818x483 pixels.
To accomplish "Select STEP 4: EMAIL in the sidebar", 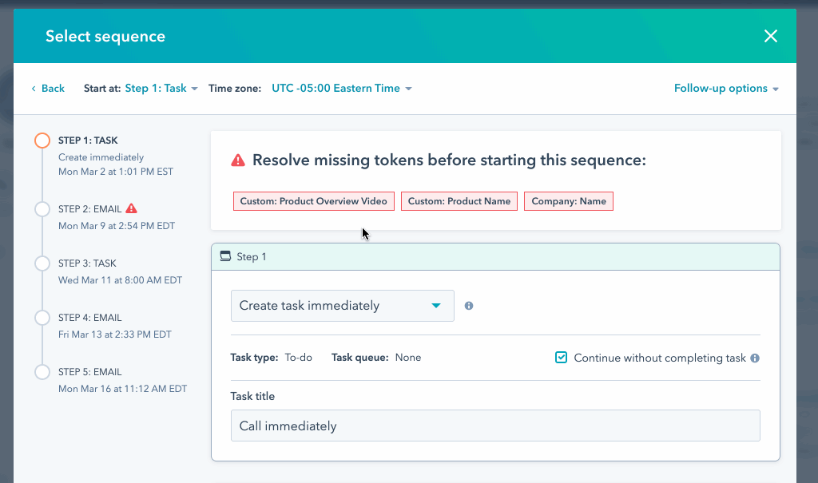I will point(88,318).
